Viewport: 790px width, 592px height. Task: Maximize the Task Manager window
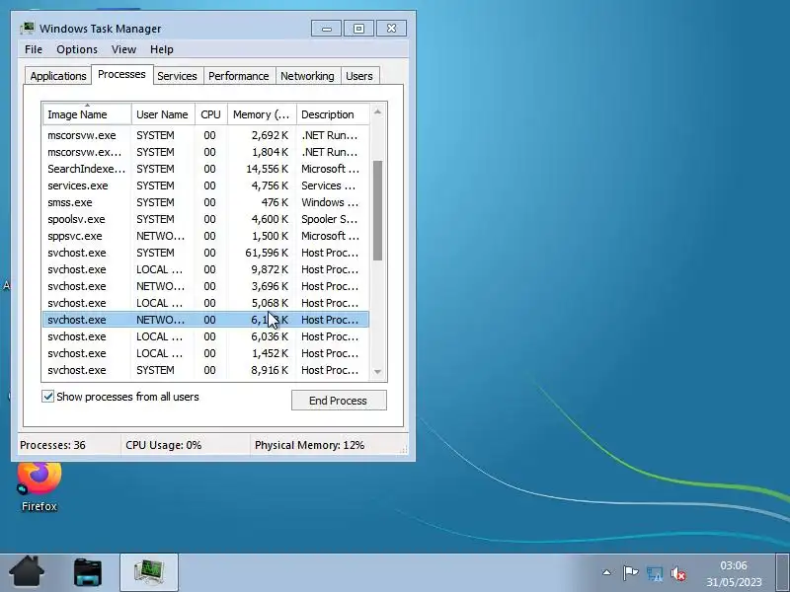[x=358, y=29]
